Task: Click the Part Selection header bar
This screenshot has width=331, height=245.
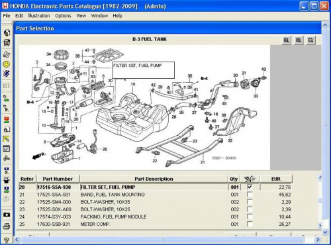Action: click(167, 28)
